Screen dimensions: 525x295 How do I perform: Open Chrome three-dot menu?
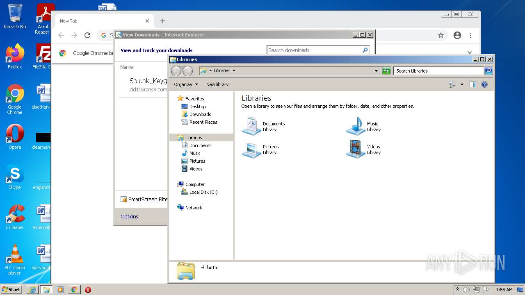pos(471,36)
